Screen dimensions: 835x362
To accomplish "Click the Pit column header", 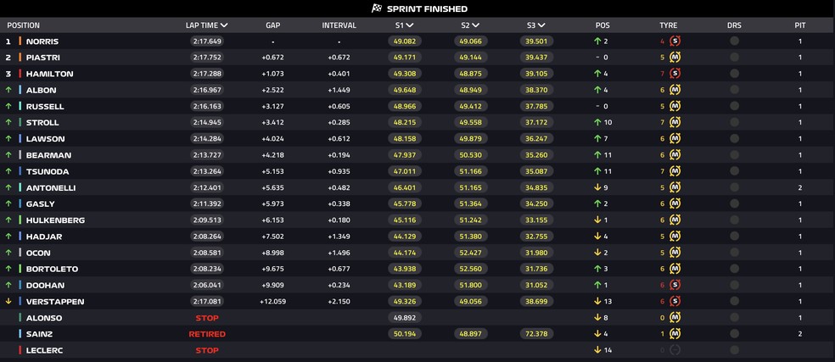I will click(x=800, y=25).
